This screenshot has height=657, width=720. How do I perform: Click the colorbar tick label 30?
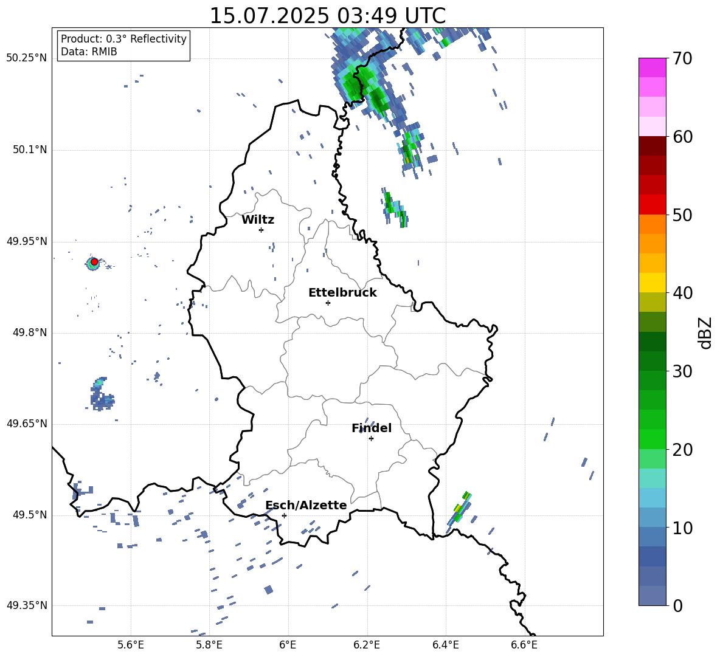pos(682,371)
